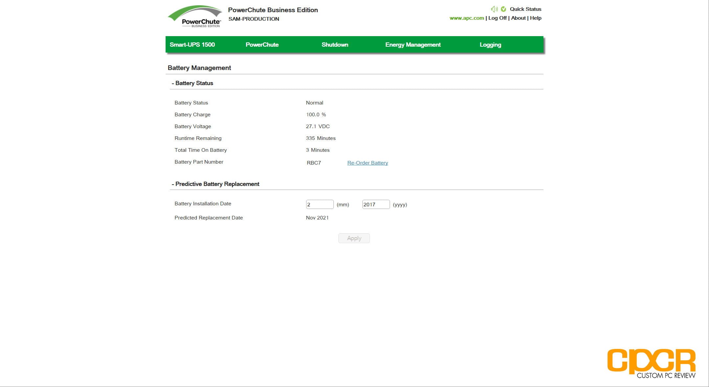The width and height of the screenshot is (709, 387).
Task: Select the 'Nov 2021' replacement date
Action: (317, 218)
